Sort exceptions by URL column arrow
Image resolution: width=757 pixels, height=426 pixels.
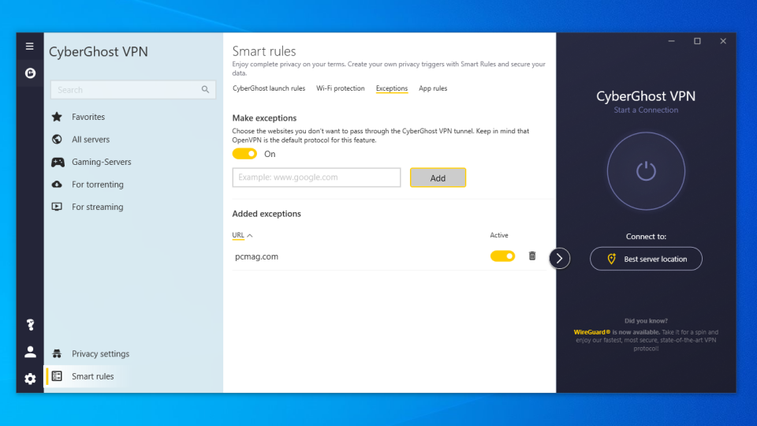(250, 235)
